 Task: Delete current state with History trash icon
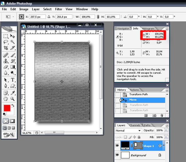click(162, 116)
